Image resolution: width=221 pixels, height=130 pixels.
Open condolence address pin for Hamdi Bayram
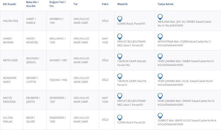(160, 36)
